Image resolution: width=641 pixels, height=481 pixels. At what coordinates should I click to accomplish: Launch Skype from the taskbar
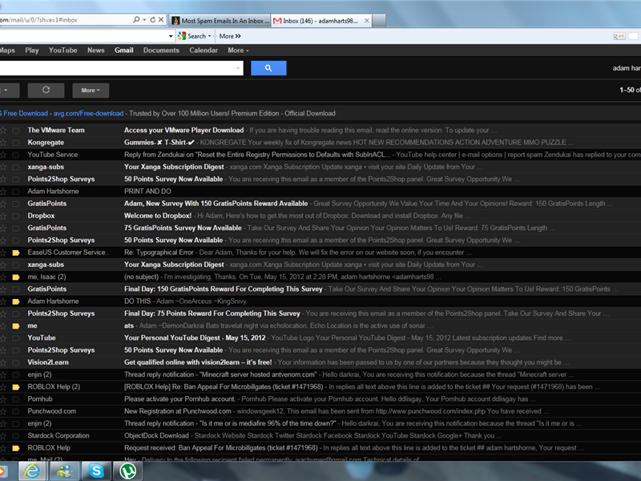click(96, 471)
